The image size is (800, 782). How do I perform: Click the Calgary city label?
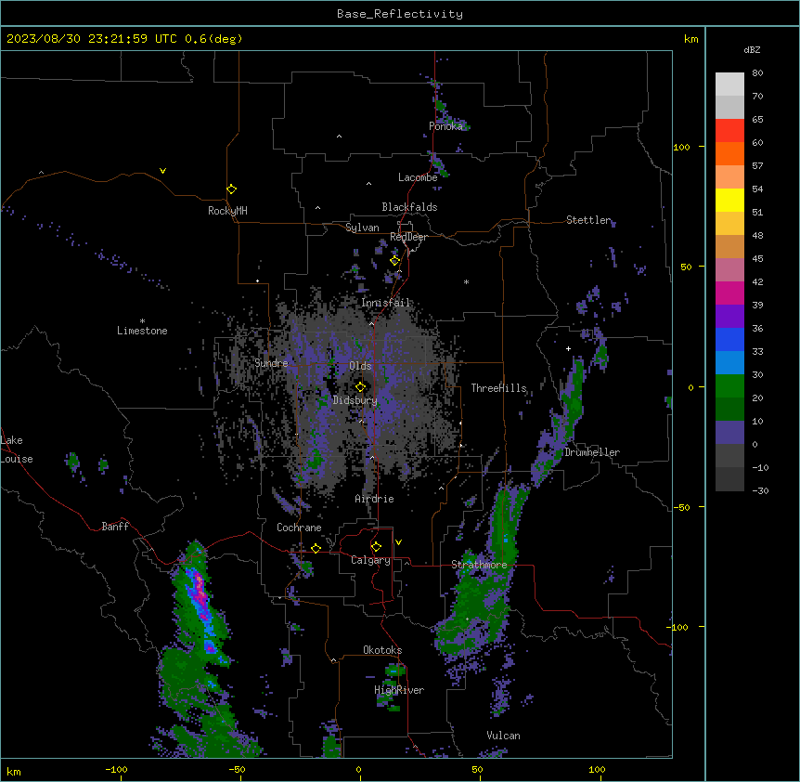[370, 560]
